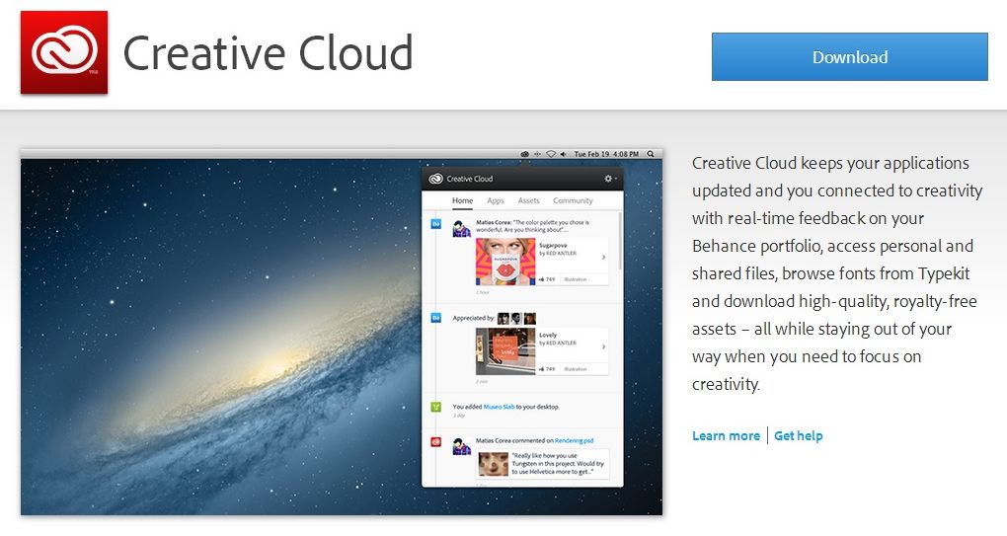This screenshot has width=1007, height=536.
Task: Switch to the Community tab
Action: pos(573,201)
